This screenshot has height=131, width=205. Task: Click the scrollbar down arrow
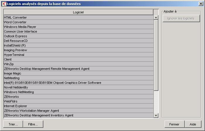[156, 115]
